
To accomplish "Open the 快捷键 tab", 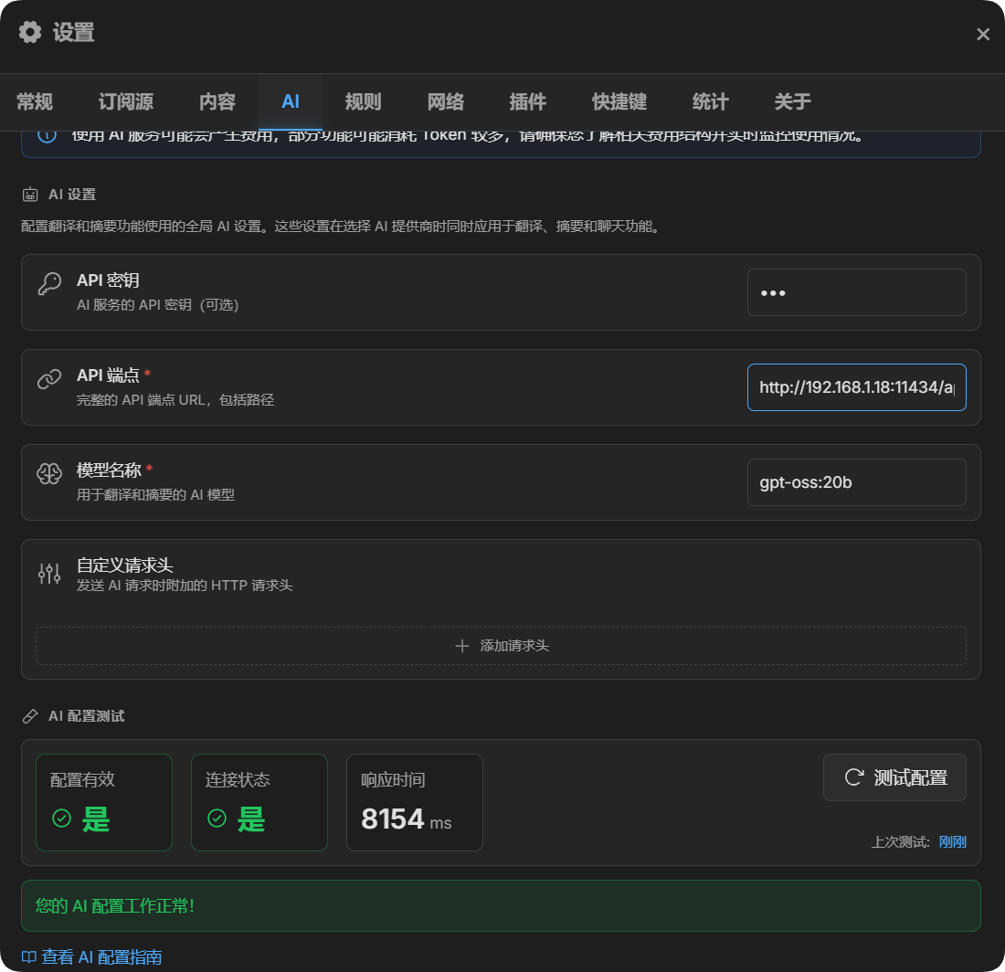I will coord(619,101).
